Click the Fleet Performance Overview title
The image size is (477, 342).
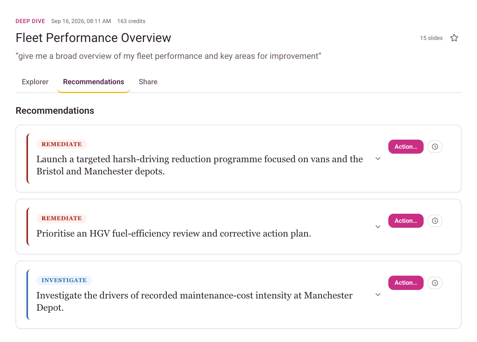[93, 38]
